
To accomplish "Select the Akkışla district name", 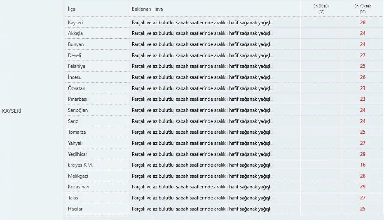I will pos(75,33).
